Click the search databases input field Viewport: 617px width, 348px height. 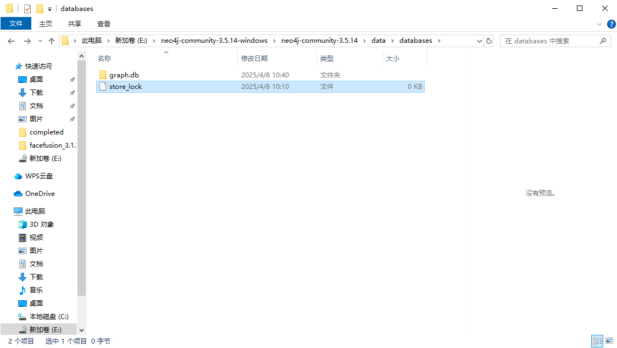tap(549, 41)
